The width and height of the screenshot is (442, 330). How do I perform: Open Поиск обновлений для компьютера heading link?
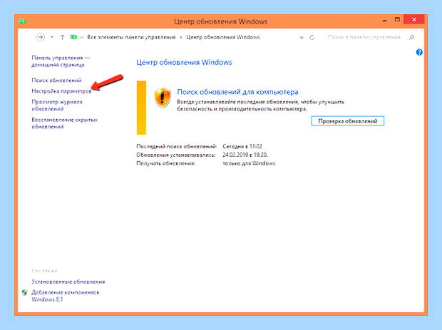237,92
